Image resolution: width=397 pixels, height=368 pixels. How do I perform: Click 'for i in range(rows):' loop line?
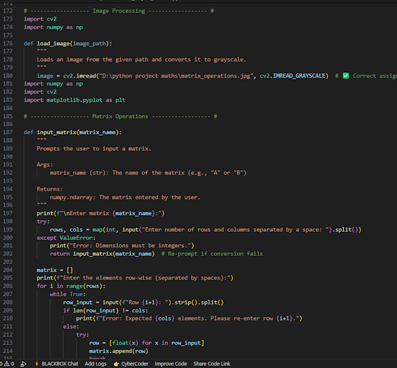point(71,286)
